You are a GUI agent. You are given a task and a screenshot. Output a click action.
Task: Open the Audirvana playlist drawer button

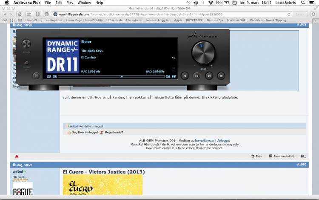[x=36, y=76]
